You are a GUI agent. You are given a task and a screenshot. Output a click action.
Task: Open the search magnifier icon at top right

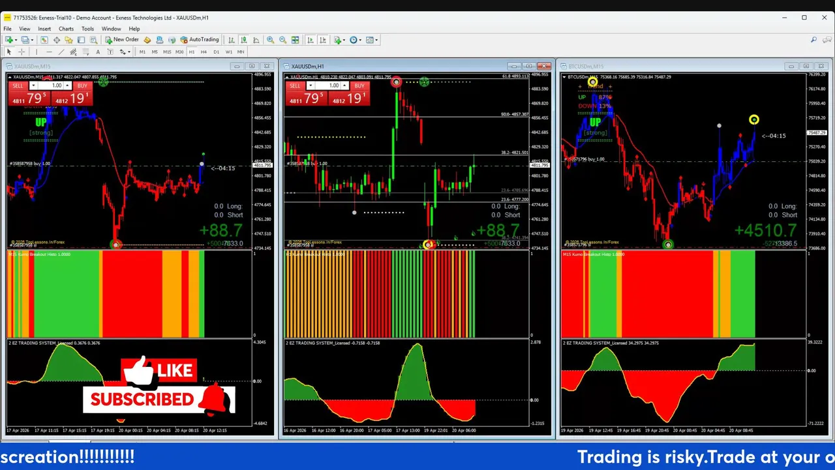click(x=813, y=40)
